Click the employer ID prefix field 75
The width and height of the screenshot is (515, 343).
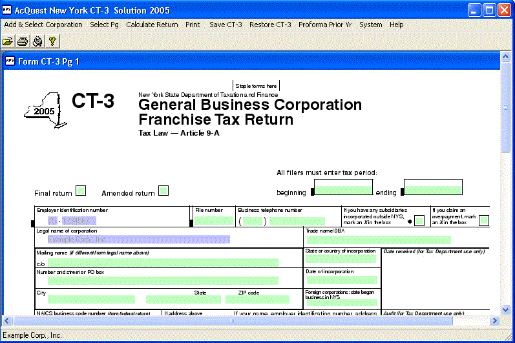coord(52,220)
